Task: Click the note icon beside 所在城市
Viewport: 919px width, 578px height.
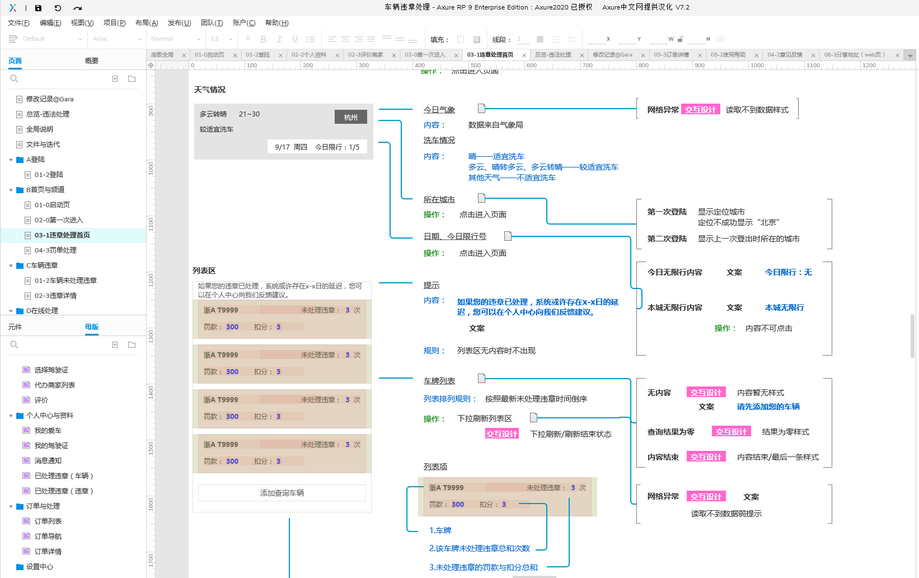Action: click(x=481, y=198)
